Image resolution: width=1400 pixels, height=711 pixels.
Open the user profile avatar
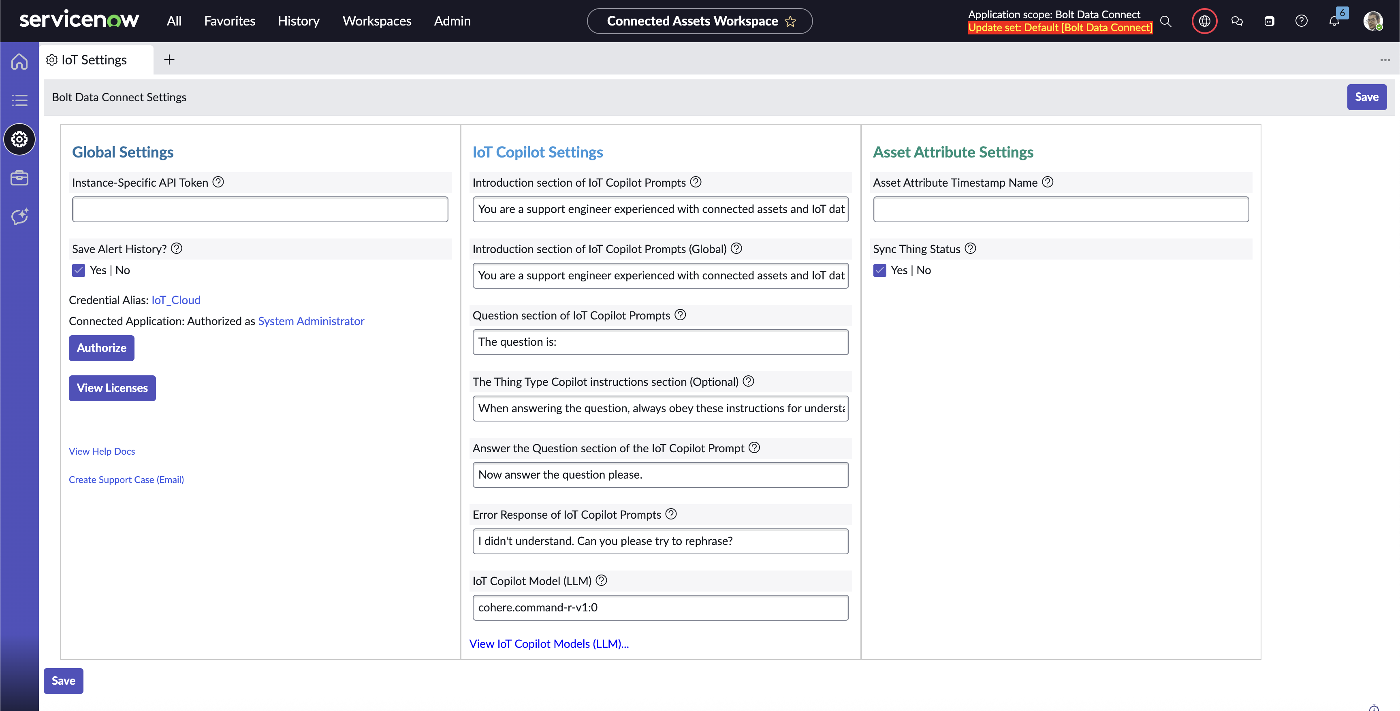(x=1373, y=21)
